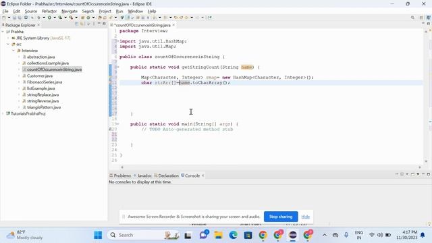Viewport: 432px width, 243px height.
Task: Click the Stop sharing button
Action: [x=281, y=217]
